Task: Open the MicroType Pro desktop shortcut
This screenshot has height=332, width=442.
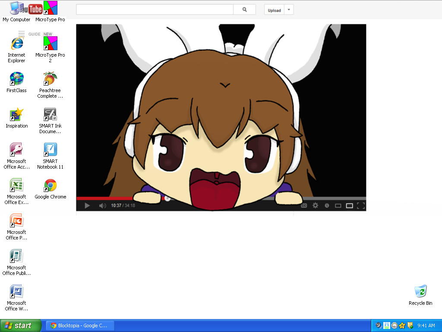Action: pos(50,12)
